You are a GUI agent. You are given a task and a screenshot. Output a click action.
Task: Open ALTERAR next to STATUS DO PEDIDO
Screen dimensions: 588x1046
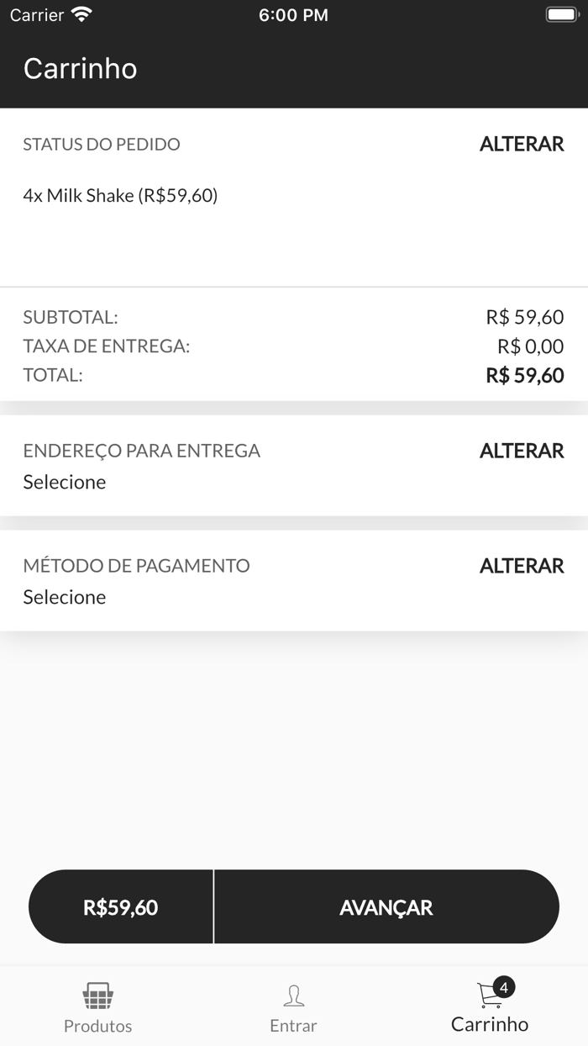tap(521, 144)
